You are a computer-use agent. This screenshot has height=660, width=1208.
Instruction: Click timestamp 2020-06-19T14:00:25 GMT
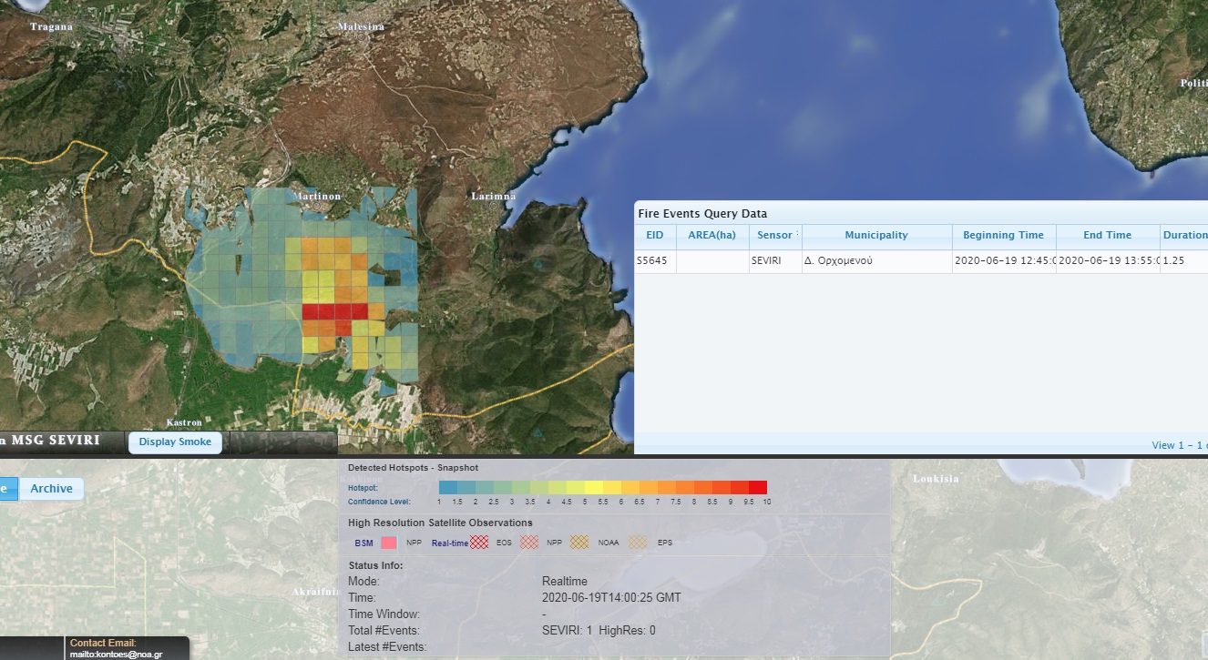tap(611, 598)
